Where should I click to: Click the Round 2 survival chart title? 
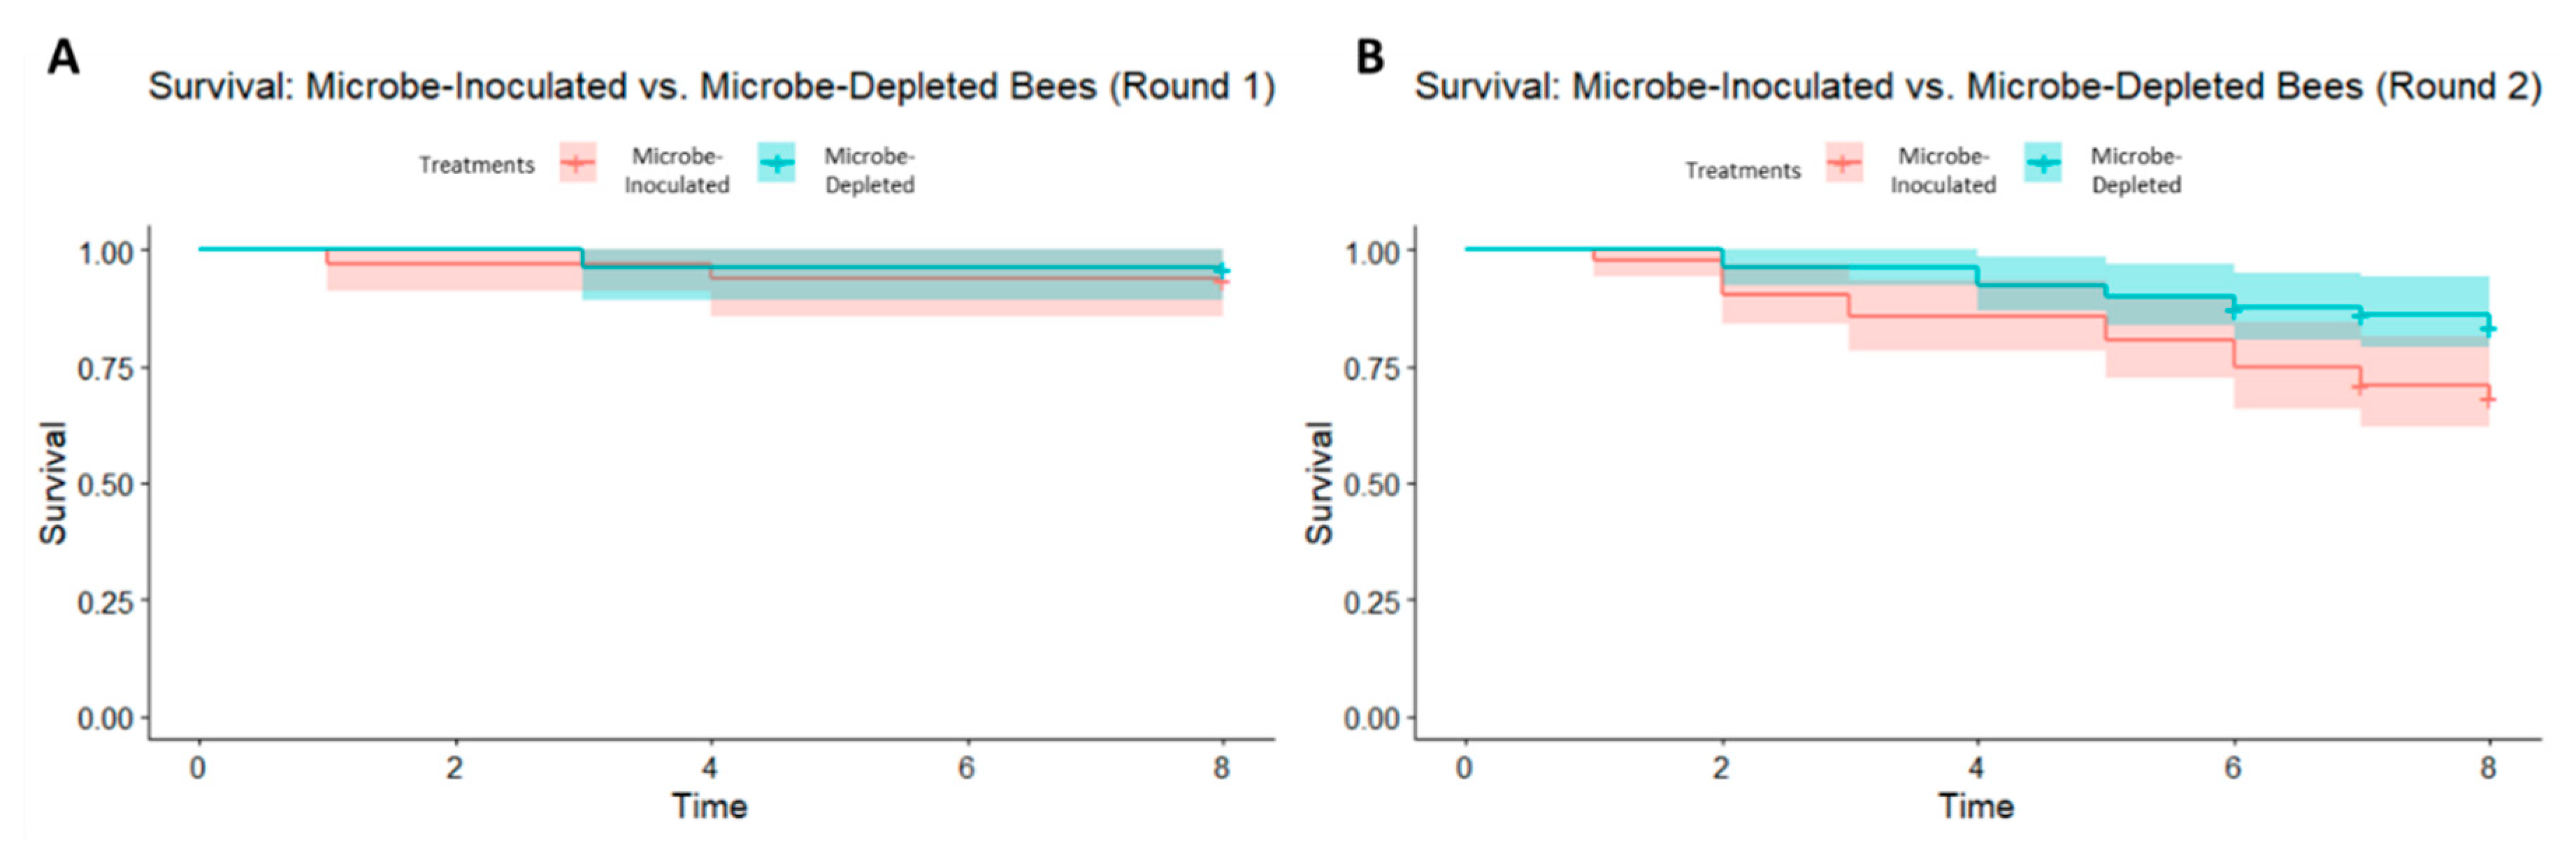point(1977,87)
